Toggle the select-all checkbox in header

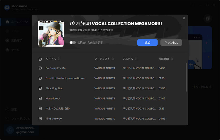click(x=40, y=59)
